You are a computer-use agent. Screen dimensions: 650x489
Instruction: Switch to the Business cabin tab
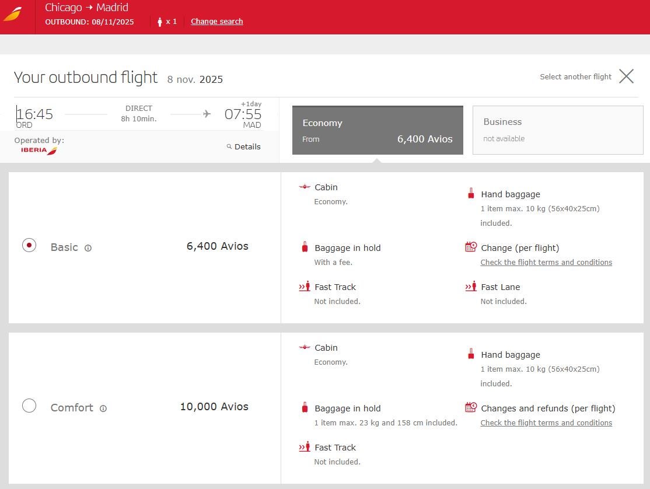pos(557,130)
